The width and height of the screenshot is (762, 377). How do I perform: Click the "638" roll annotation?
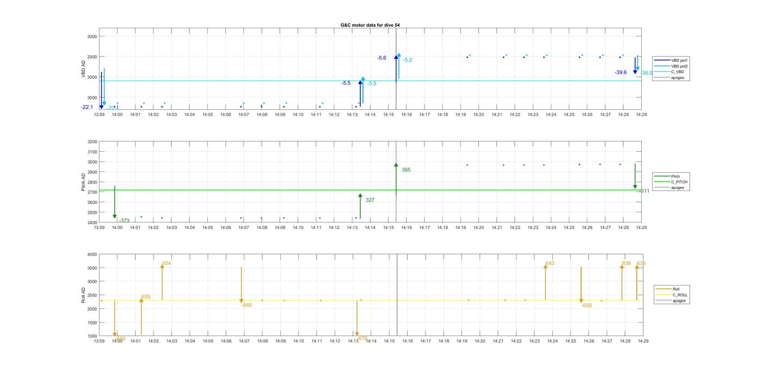(x=626, y=263)
